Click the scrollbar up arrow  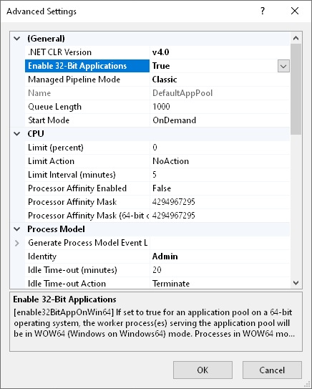coord(296,38)
